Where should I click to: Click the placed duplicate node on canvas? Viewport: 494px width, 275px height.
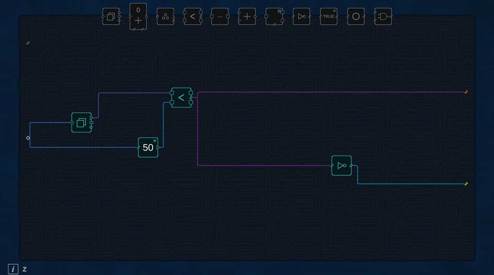click(x=82, y=122)
